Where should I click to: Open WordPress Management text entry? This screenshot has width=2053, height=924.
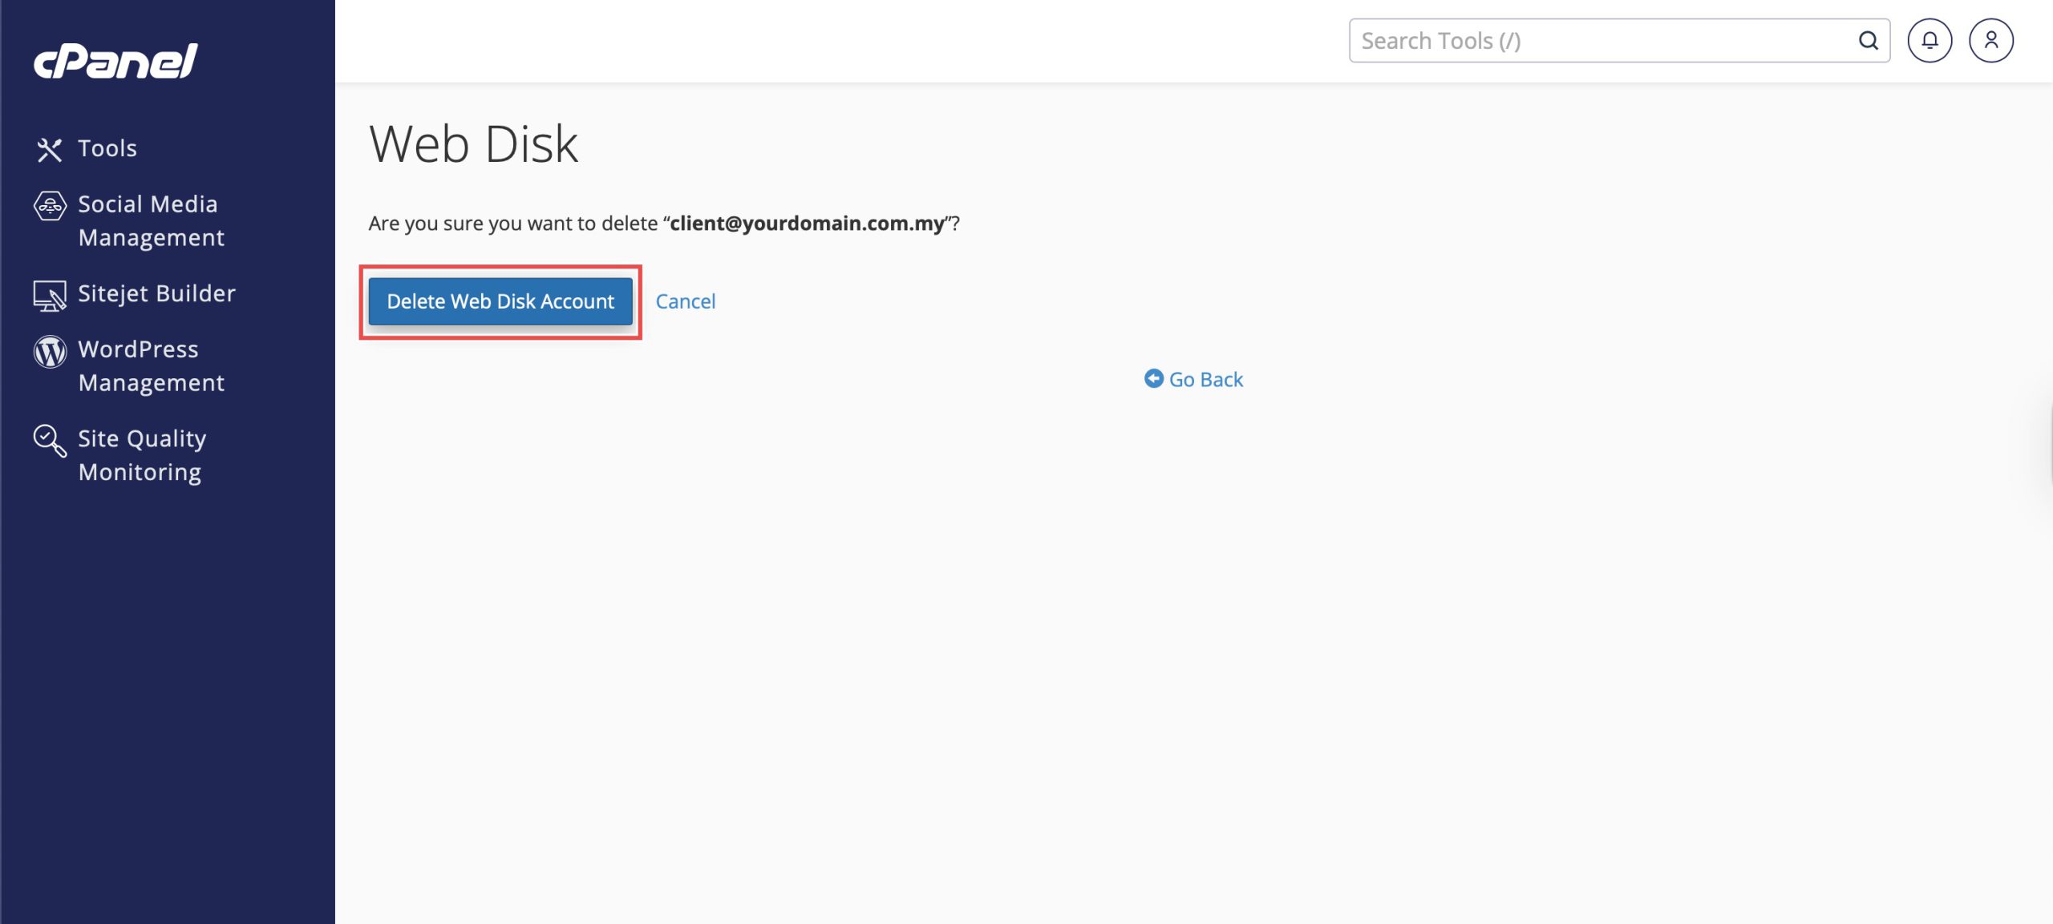[x=151, y=366]
